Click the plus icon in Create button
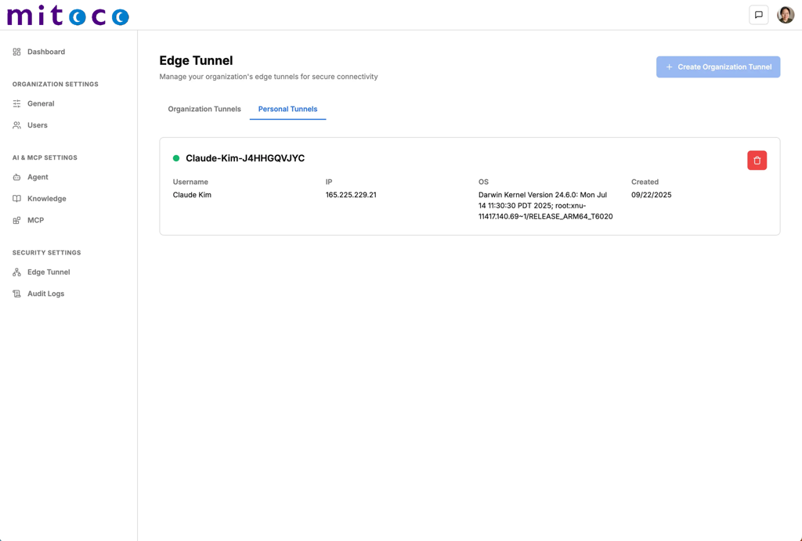 (669, 67)
